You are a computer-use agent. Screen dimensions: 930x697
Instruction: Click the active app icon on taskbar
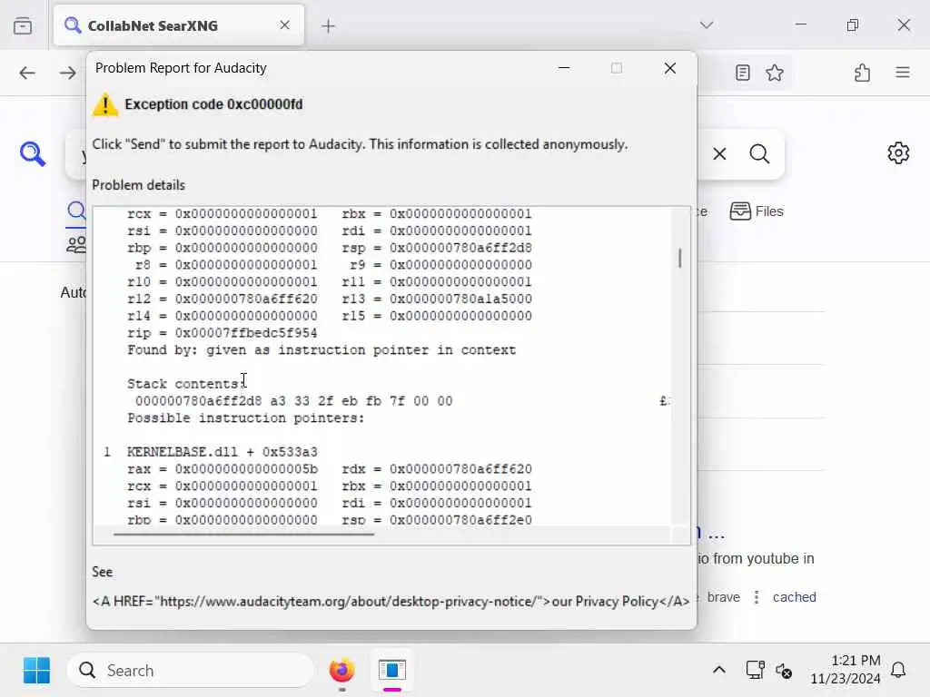click(392, 671)
